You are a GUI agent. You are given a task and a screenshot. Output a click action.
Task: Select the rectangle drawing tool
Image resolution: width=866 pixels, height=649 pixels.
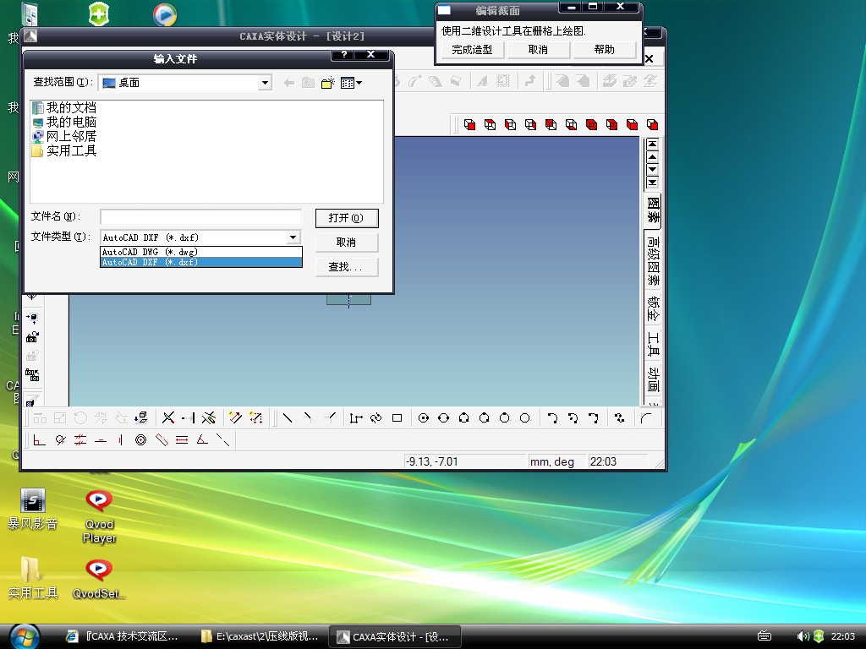coord(397,417)
